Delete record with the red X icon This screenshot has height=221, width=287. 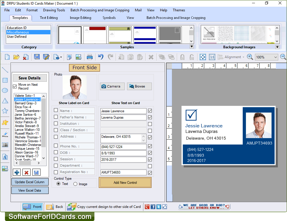click(x=26, y=172)
